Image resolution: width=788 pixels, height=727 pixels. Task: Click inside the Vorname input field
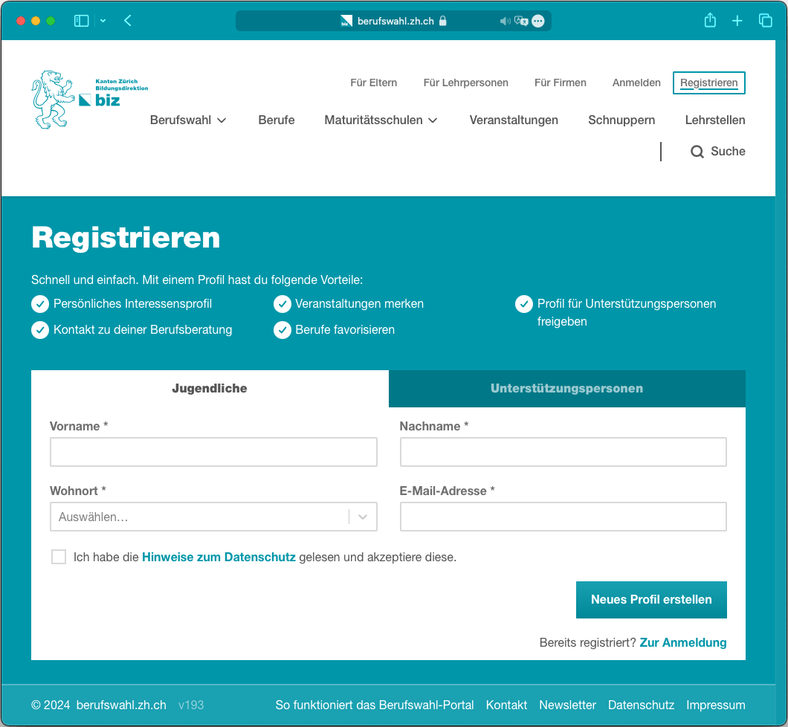click(x=213, y=452)
